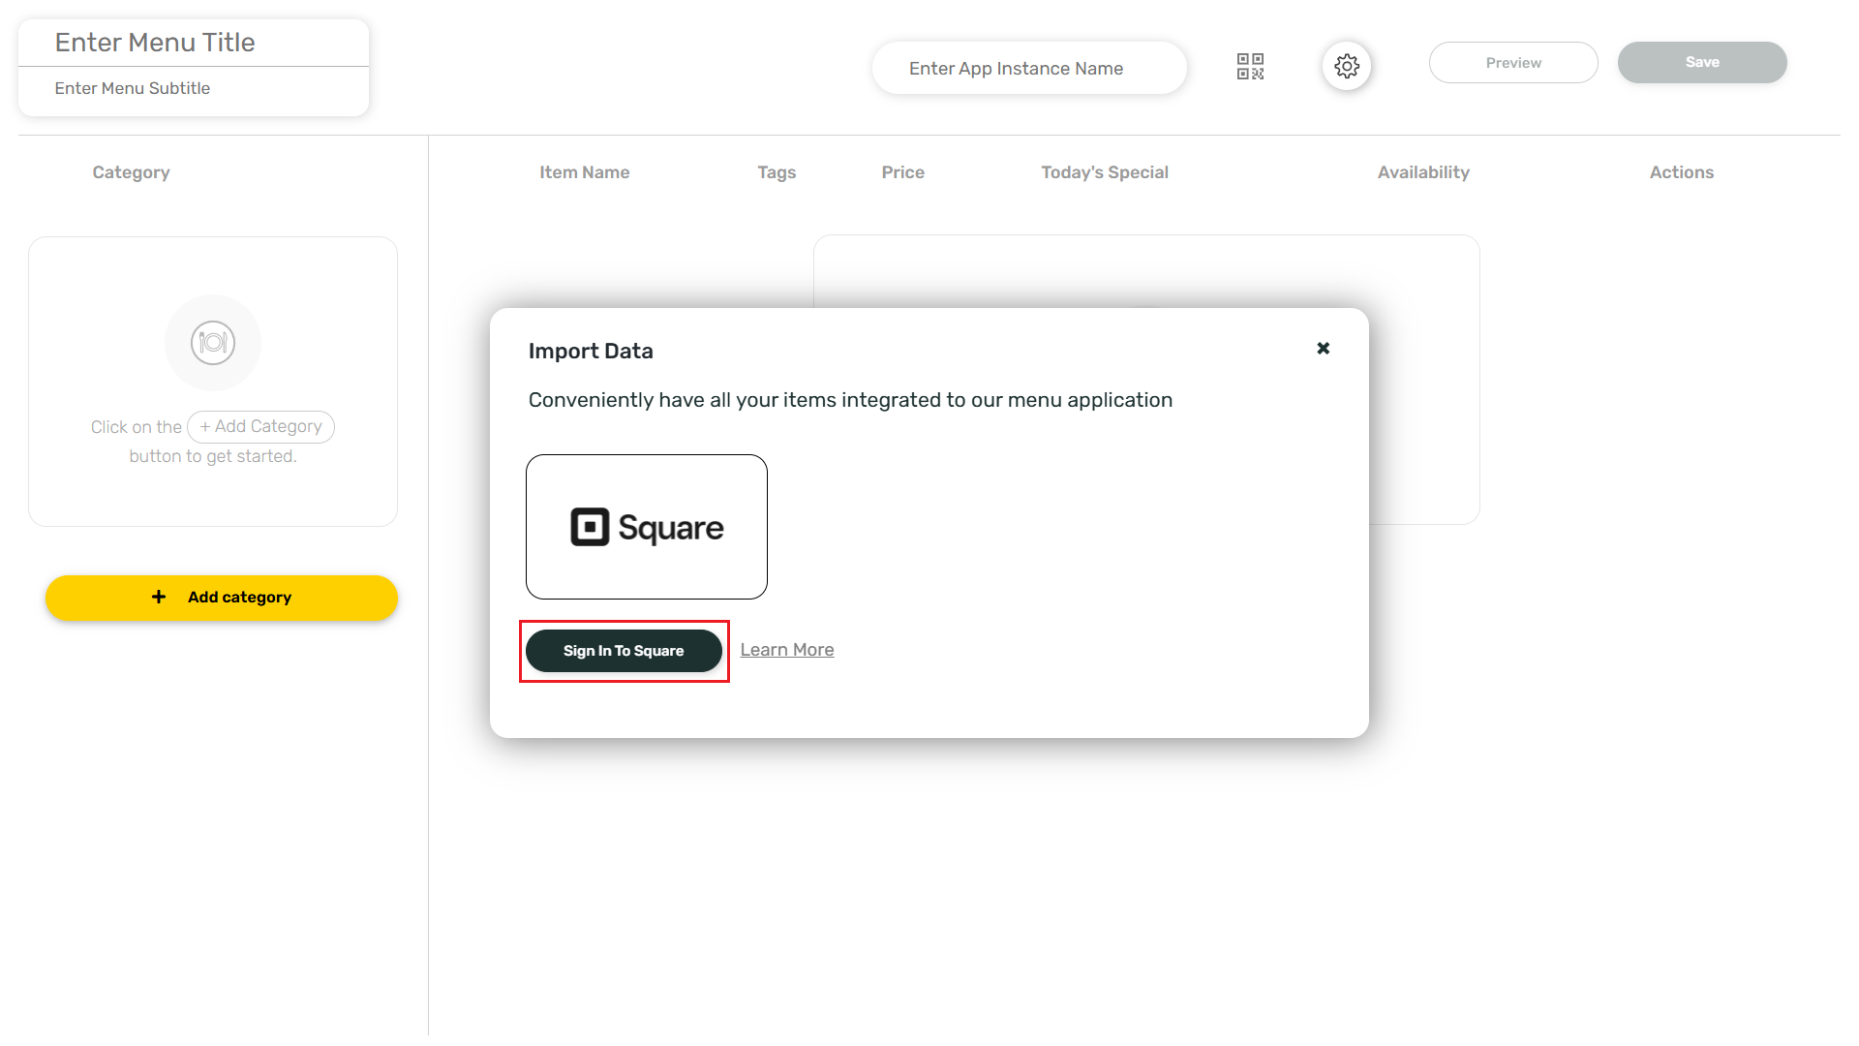Click the Enter App Instance Name field
The width and height of the screenshot is (1859, 1046).
[x=1028, y=69]
